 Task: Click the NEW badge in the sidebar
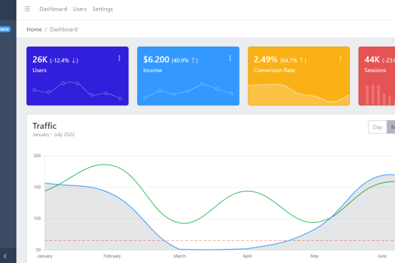pos(5,30)
